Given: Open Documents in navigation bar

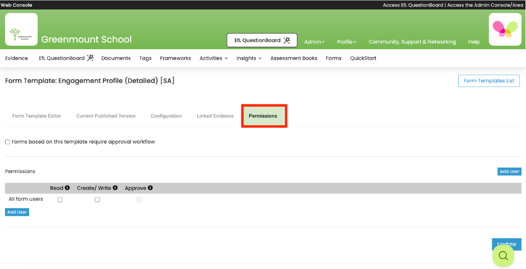Looking at the screenshot, I should [116, 58].
